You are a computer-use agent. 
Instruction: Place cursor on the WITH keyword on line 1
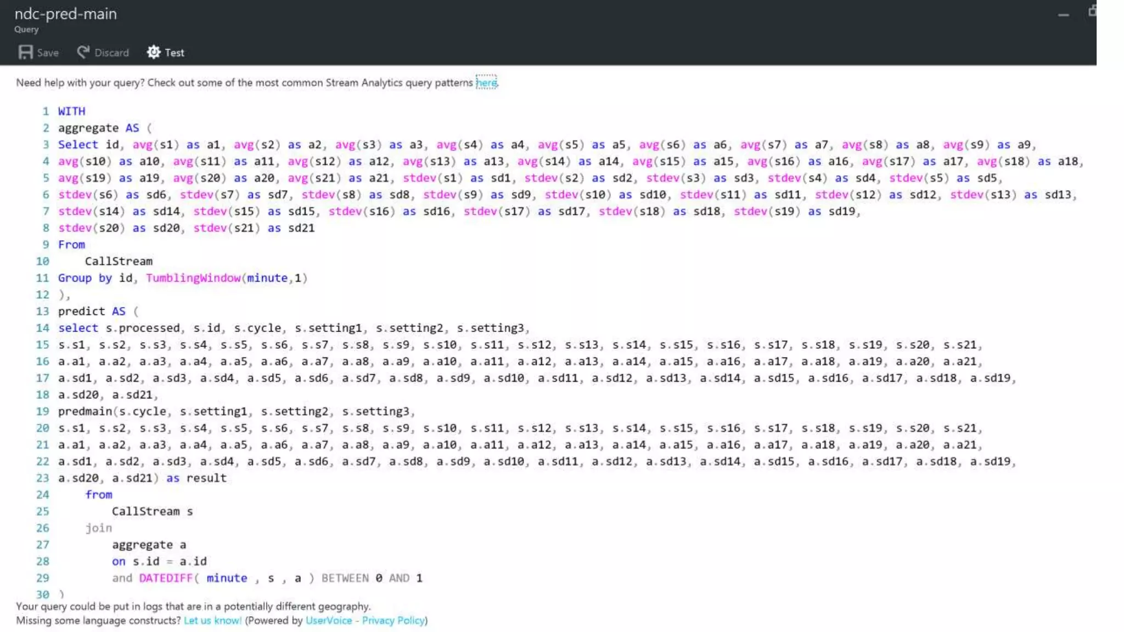click(72, 111)
